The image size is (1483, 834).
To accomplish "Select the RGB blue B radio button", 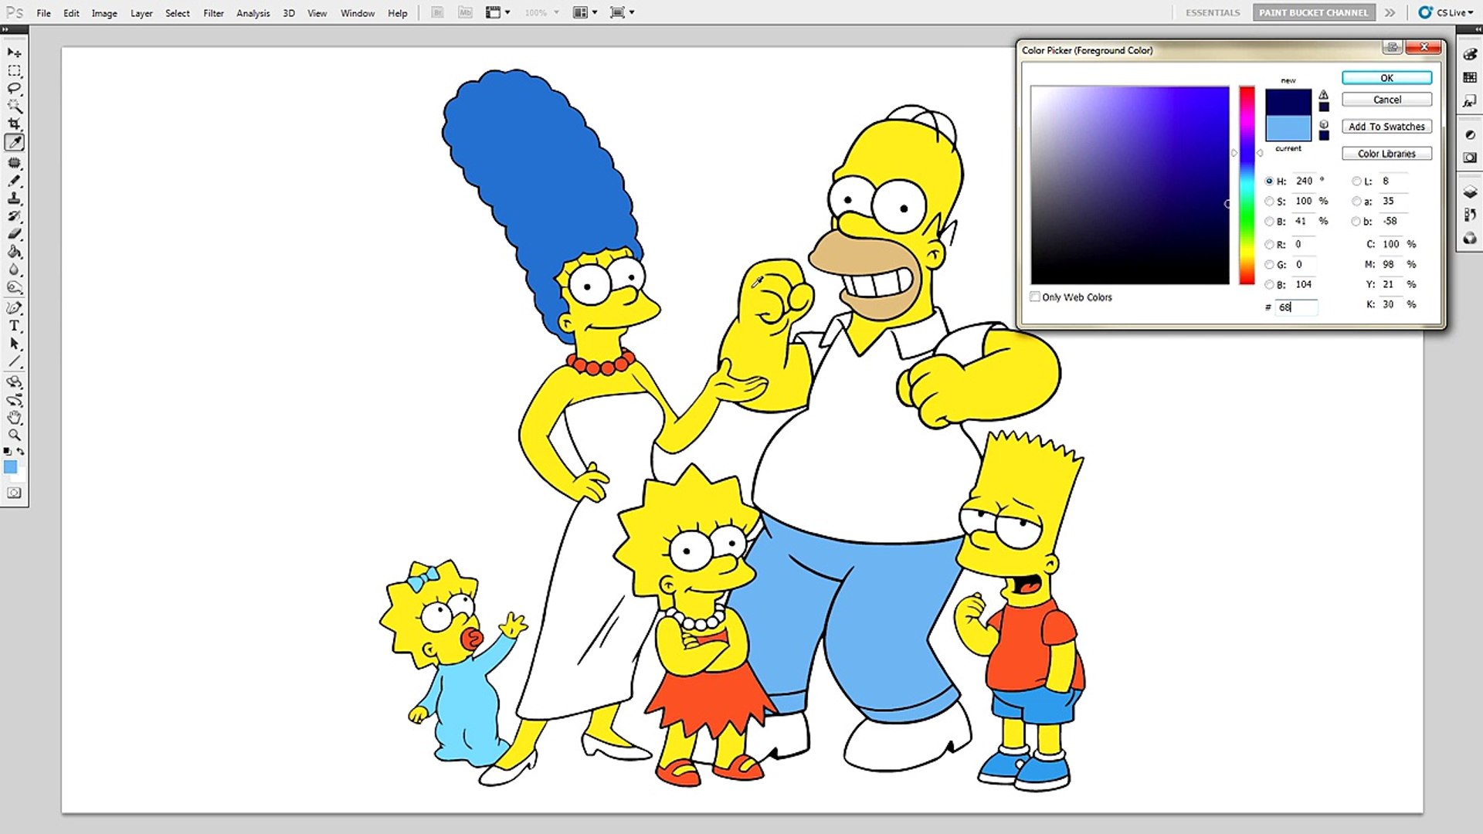I will click(1269, 284).
